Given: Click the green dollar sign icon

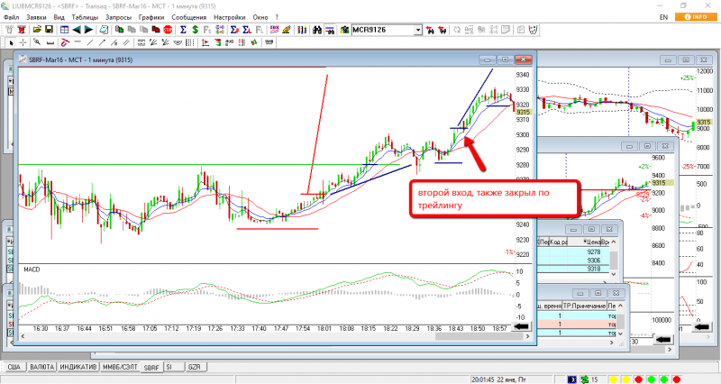Looking at the screenshot, I should [x=195, y=30].
